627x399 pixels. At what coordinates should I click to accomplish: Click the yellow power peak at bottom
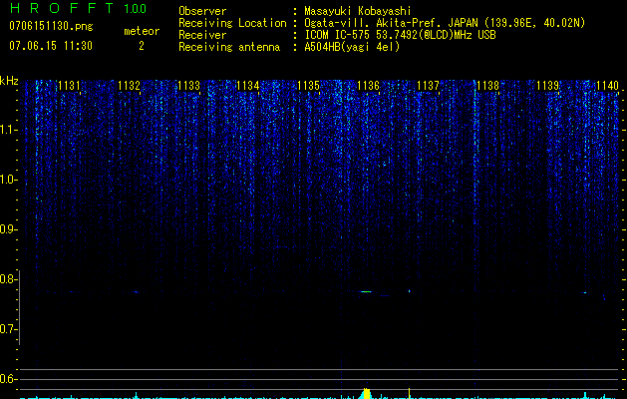coord(366,393)
